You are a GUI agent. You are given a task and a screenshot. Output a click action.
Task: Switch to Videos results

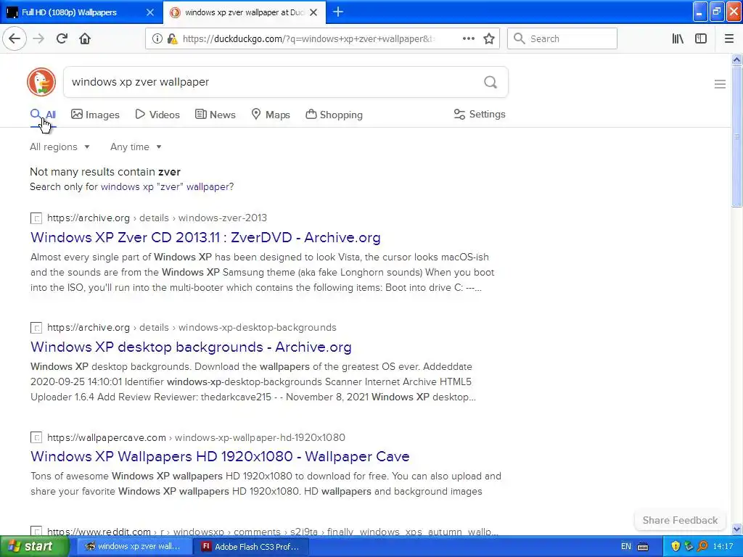point(157,115)
